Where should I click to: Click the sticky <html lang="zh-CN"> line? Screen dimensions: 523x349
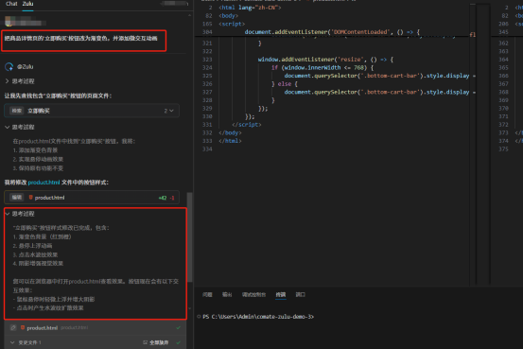(250, 8)
